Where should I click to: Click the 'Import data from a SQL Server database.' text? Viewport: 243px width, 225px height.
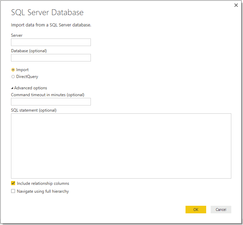point(51,25)
